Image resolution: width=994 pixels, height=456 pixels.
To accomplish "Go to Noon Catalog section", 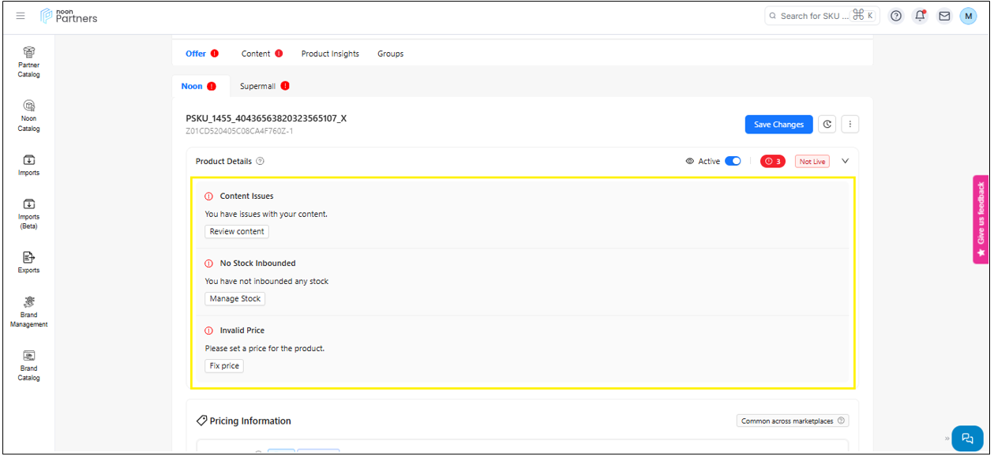I will tap(29, 115).
